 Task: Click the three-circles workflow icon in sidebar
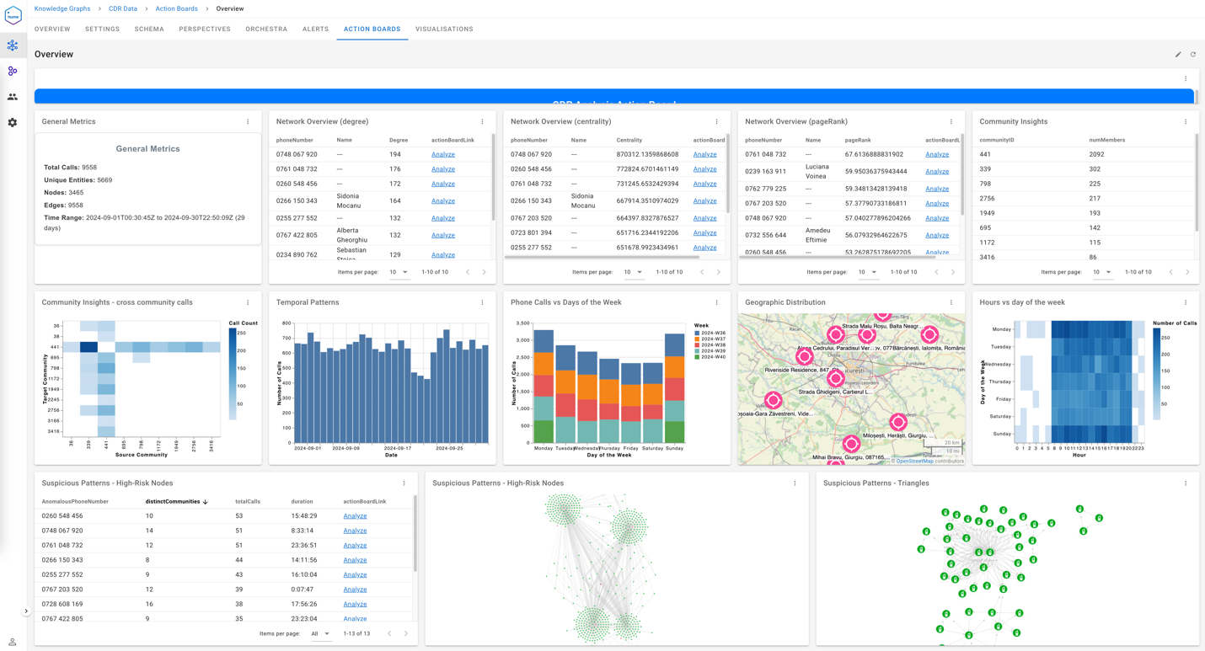pyautogui.click(x=13, y=72)
